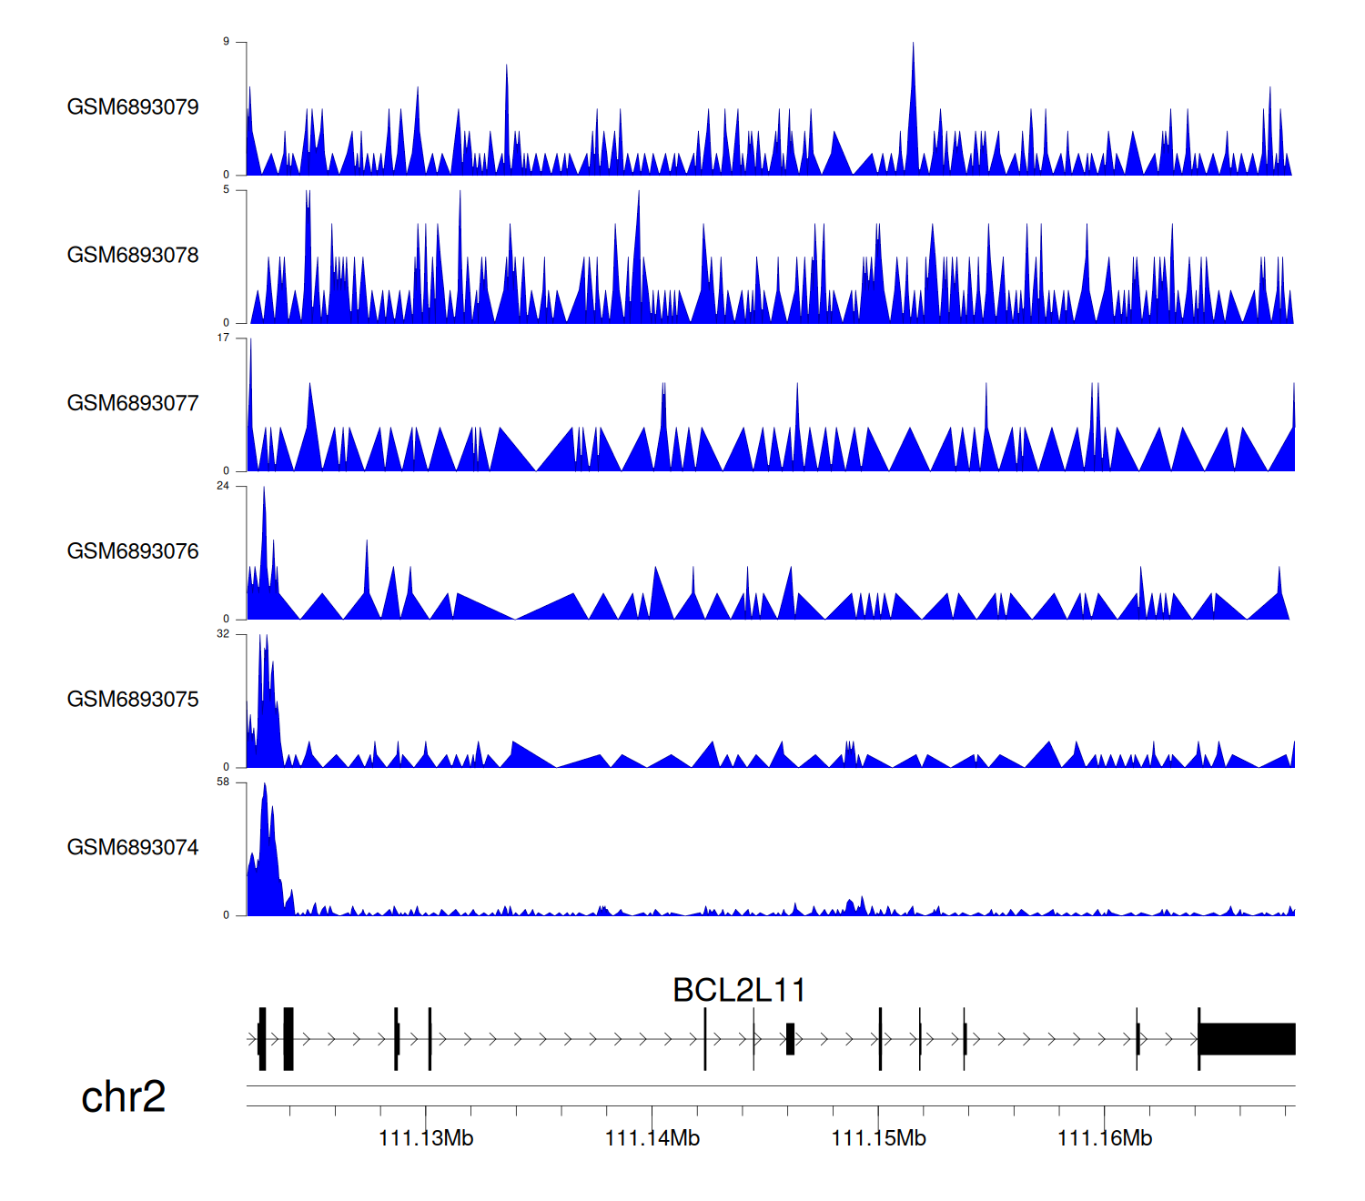Click the BCL2L11 gene name

click(x=738, y=990)
